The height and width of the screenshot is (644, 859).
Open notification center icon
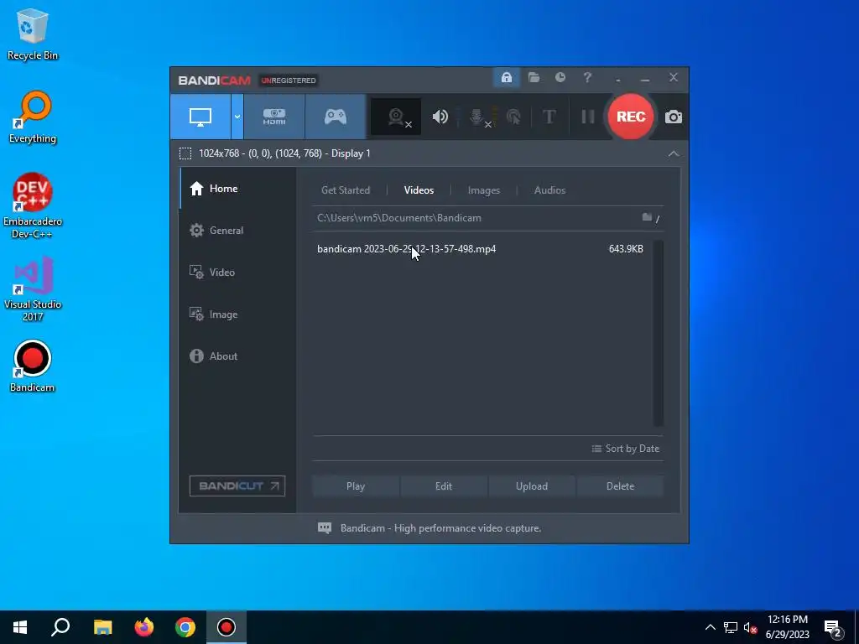(833, 627)
